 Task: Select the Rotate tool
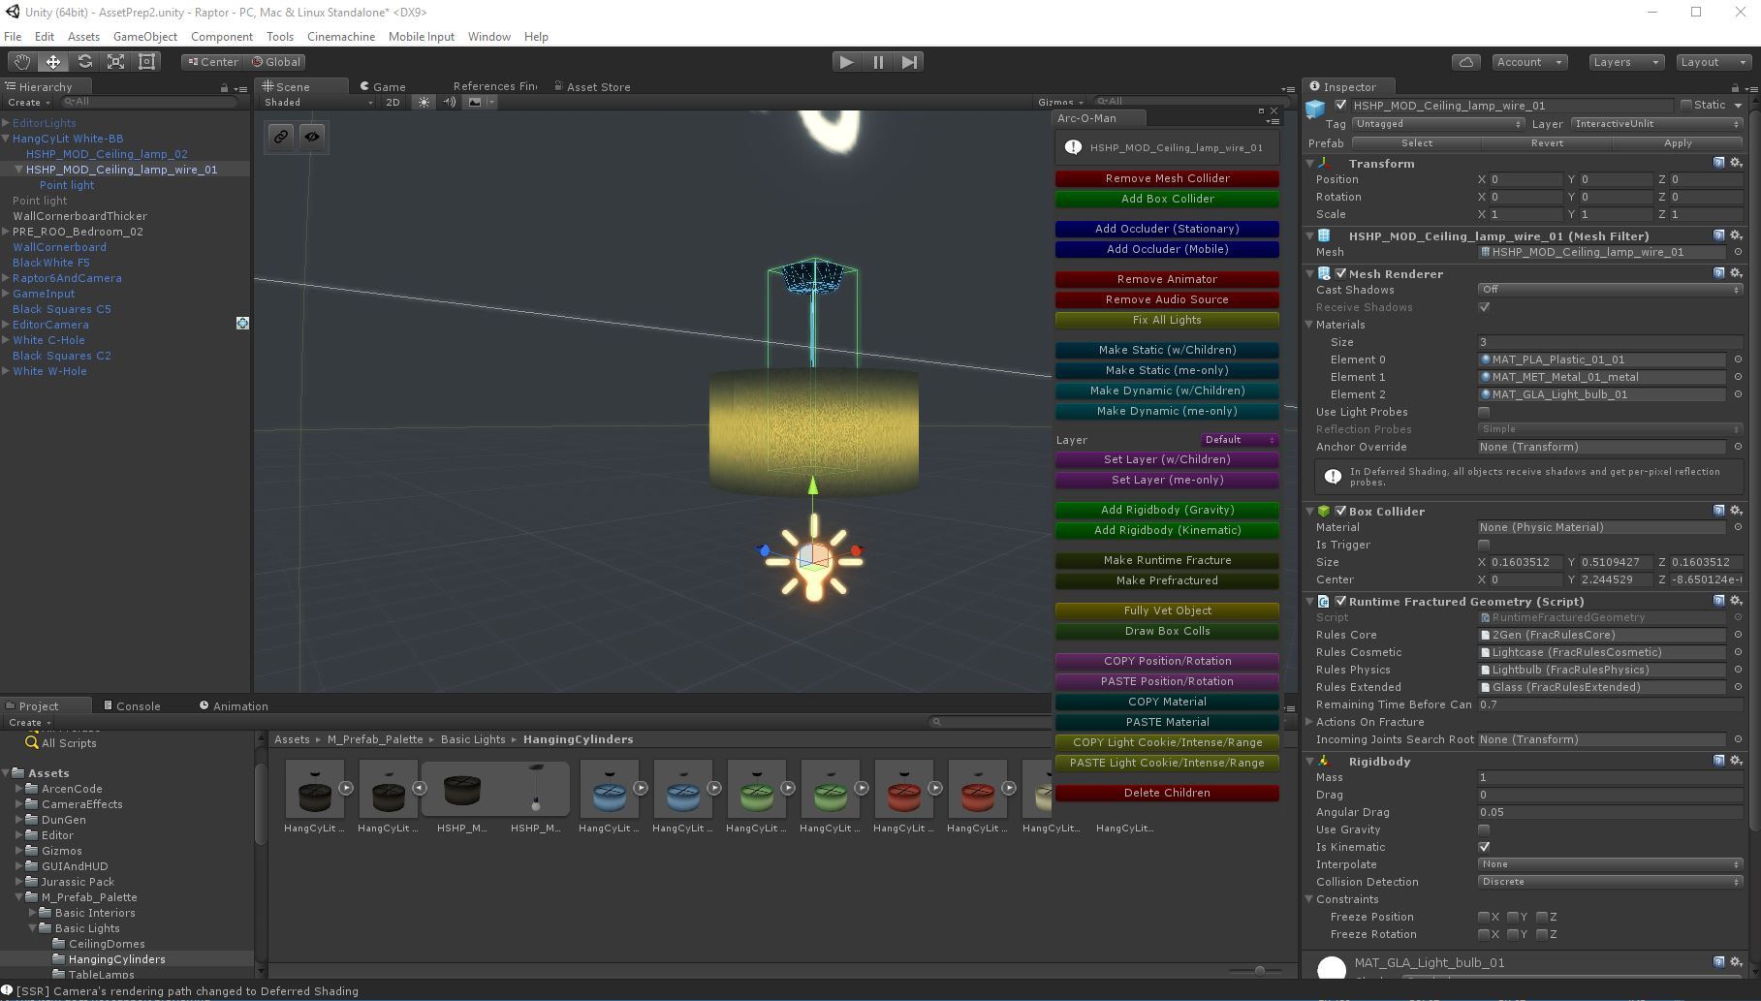point(84,62)
